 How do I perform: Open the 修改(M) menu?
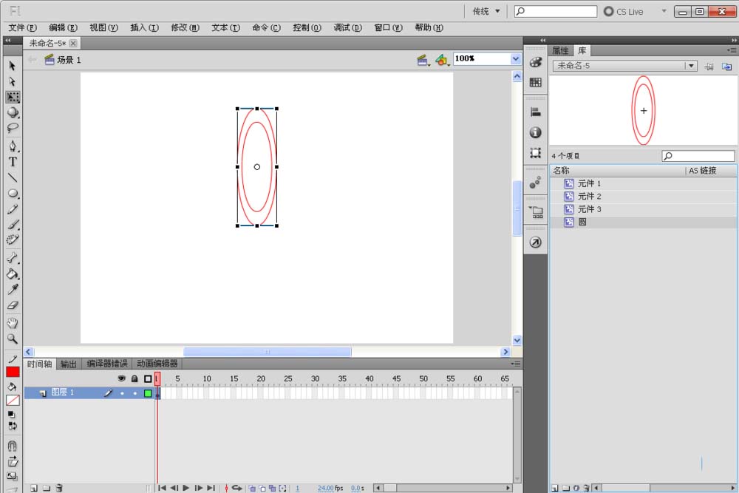coord(185,28)
